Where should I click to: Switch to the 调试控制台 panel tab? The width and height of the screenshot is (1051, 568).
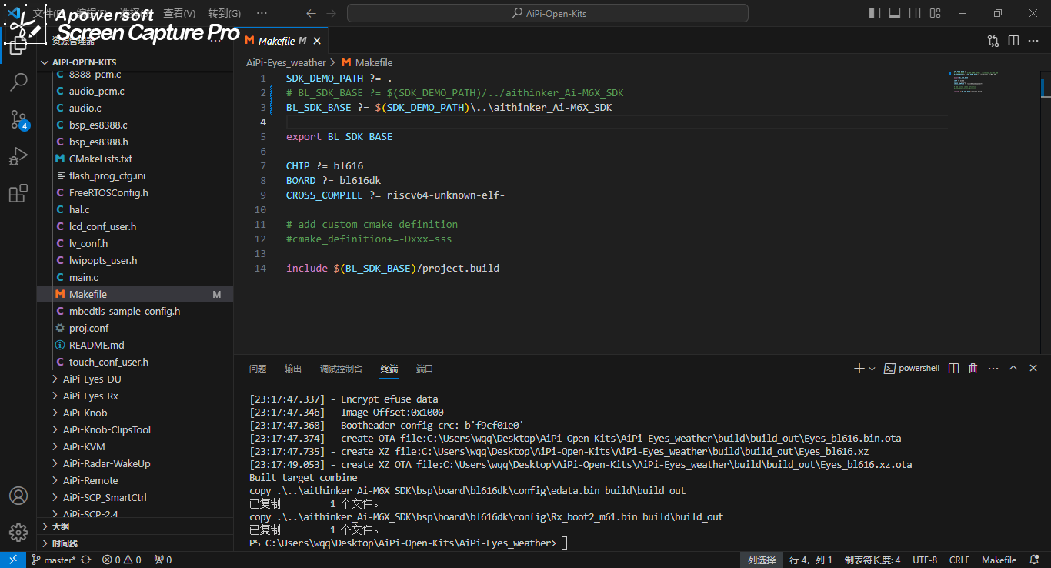coord(341,369)
